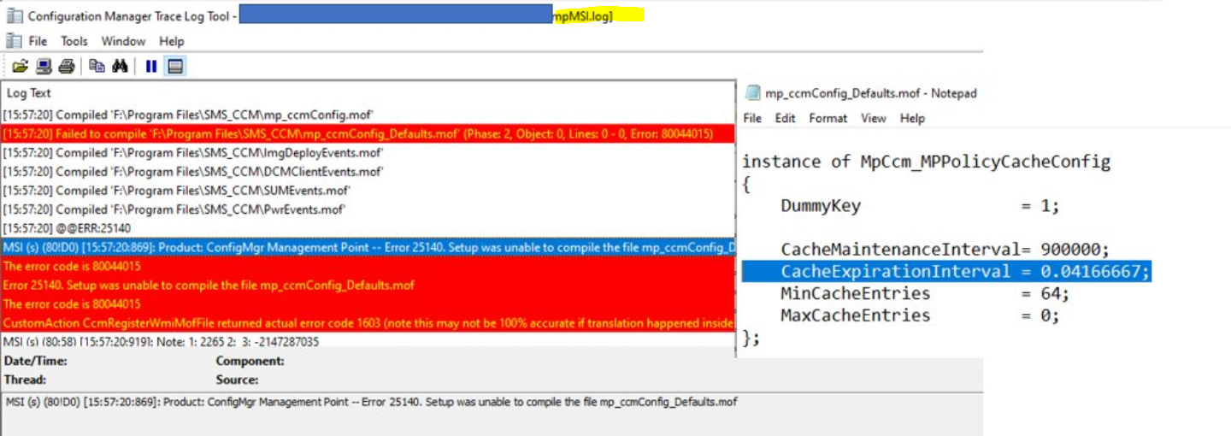Select the red Failed to compile mp_ccmConfig_Defaults.mof row
The width and height of the screenshot is (1231, 436).
coord(368,133)
